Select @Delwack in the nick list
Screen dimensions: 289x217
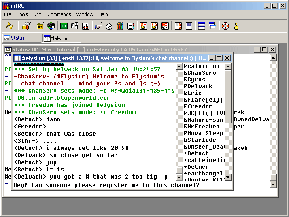[x=198, y=86]
